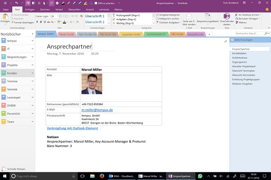
Task: Select the blue pen in quick access toolbar
Action: tap(75, 3)
